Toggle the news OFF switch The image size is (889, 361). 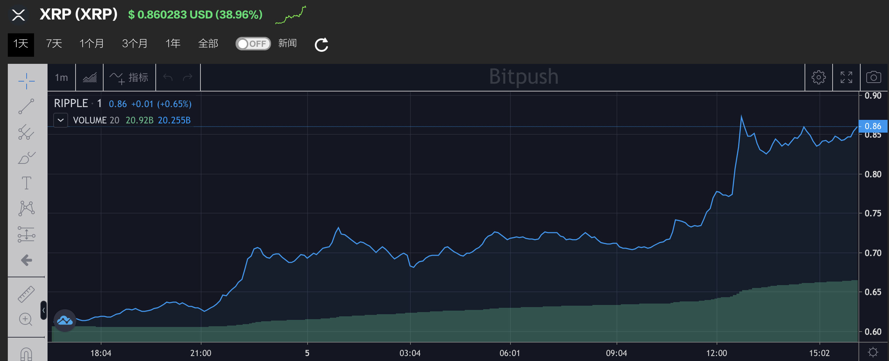253,44
